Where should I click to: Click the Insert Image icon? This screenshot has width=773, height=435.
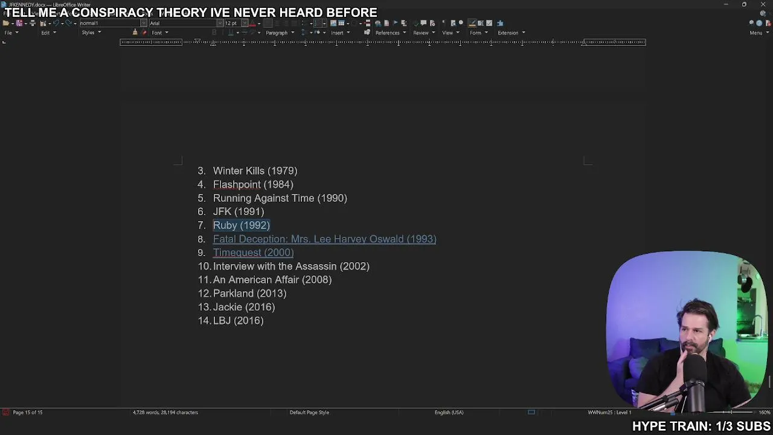pos(333,23)
